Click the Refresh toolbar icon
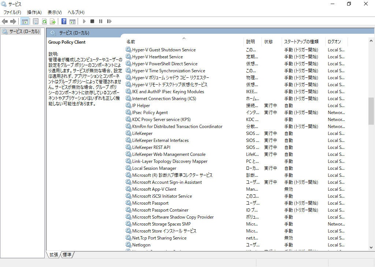 point(44,21)
